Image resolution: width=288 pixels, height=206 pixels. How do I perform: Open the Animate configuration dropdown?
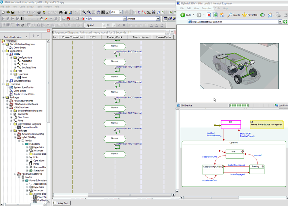[x=157, y=19]
